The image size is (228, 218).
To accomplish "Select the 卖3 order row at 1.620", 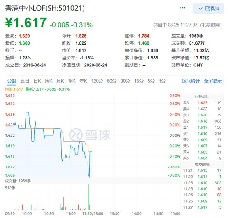I will [x=202, y=115].
